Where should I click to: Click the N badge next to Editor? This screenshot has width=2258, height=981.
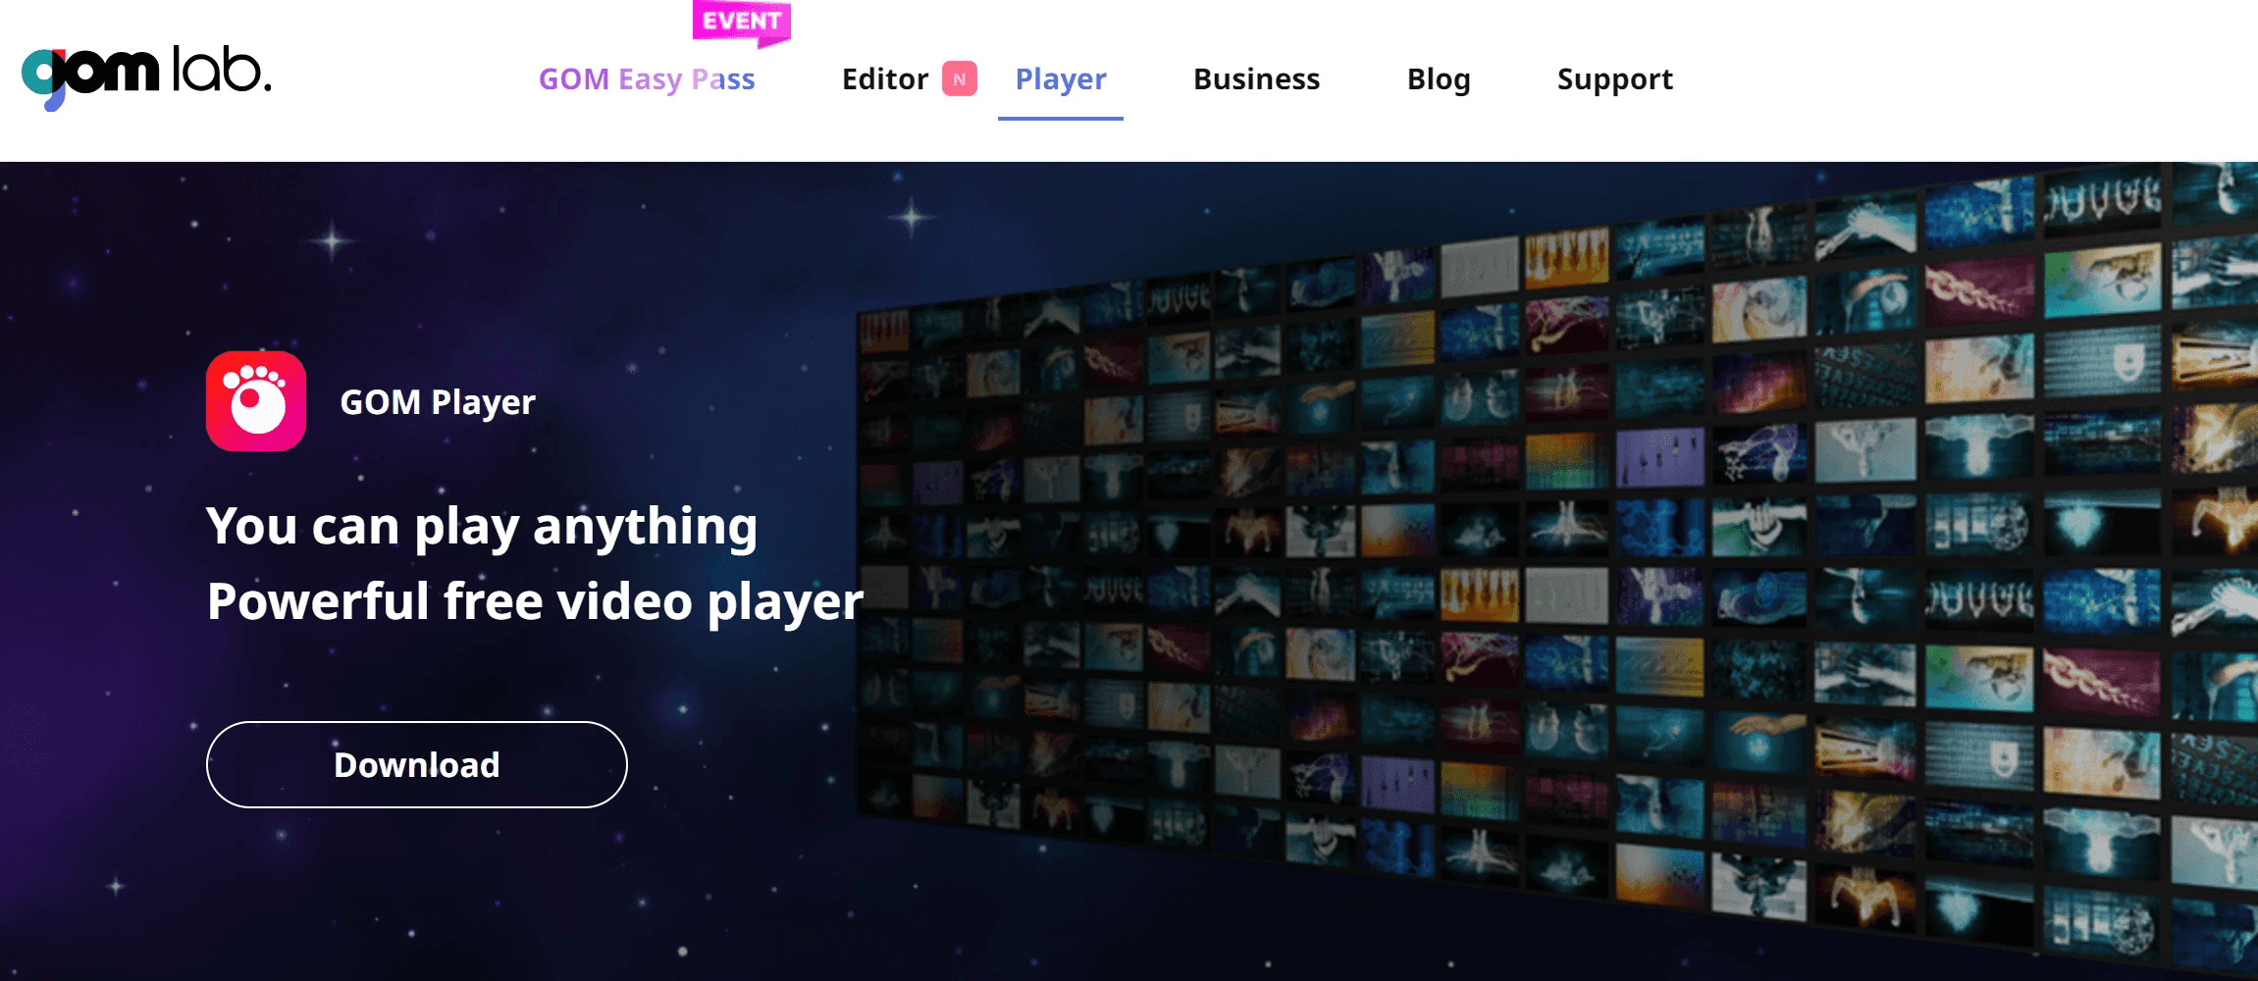pyautogui.click(x=959, y=78)
